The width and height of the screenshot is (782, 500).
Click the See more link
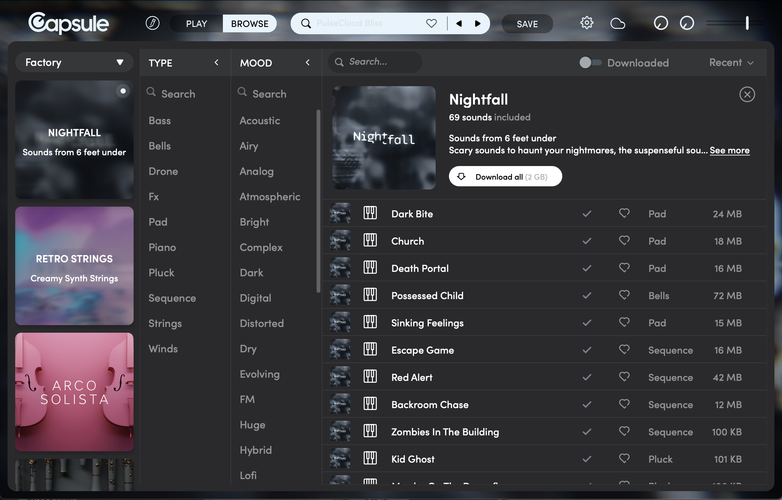tap(729, 150)
